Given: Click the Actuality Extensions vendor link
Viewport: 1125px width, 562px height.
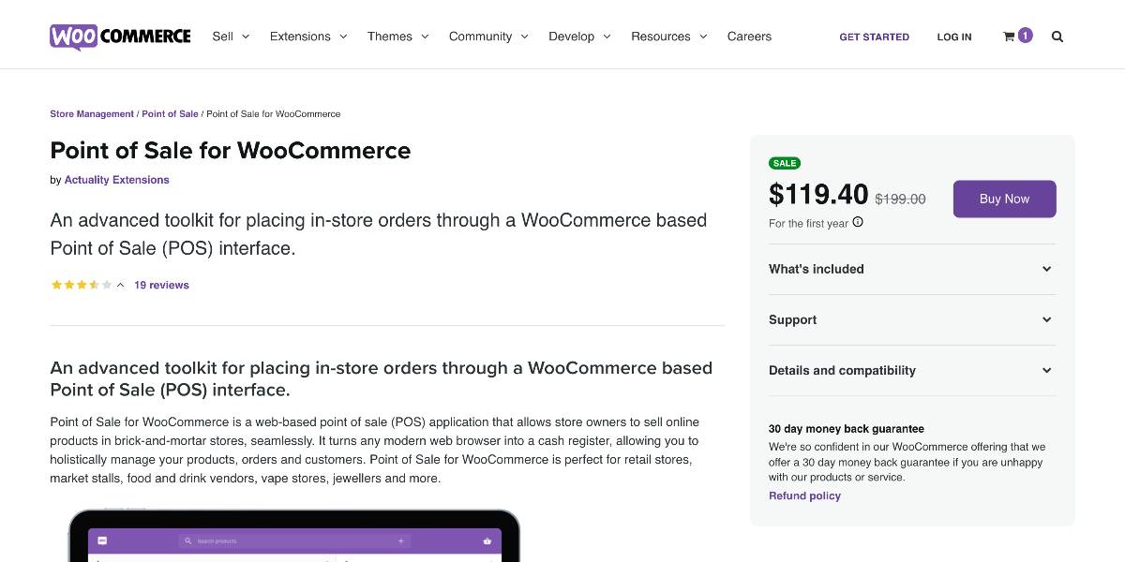Looking at the screenshot, I should 117,180.
